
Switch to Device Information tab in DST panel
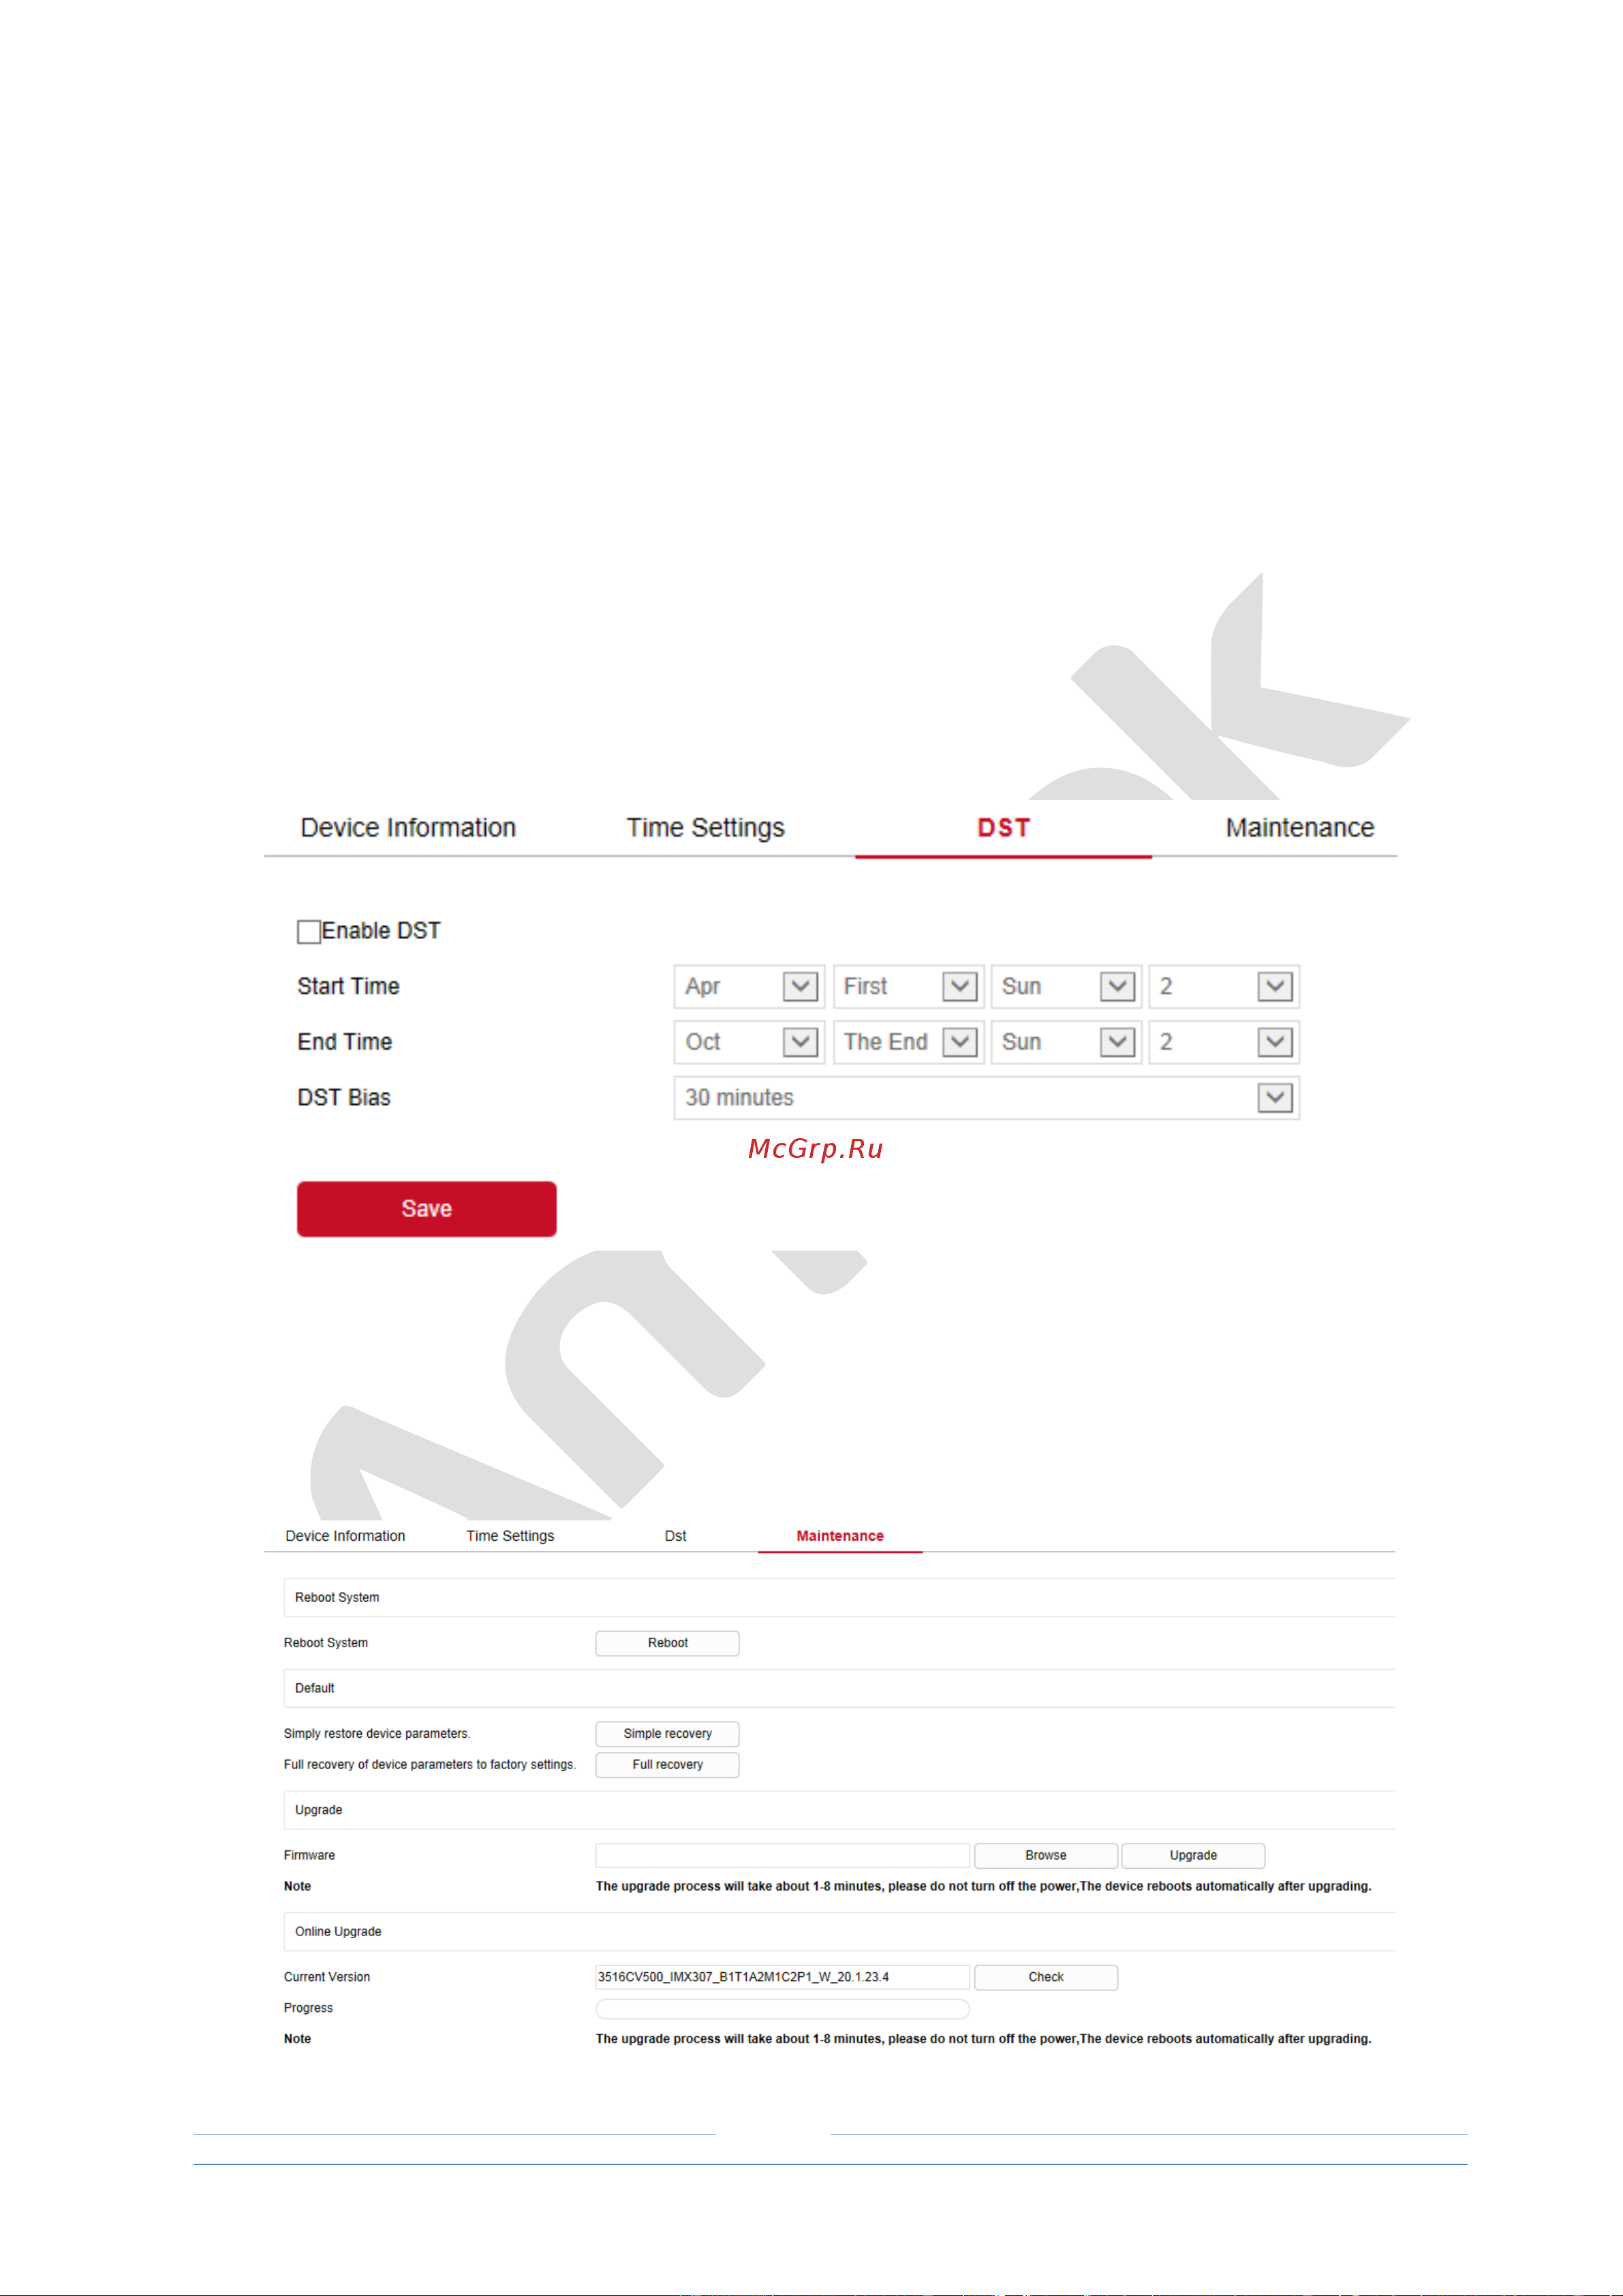[408, 828]
